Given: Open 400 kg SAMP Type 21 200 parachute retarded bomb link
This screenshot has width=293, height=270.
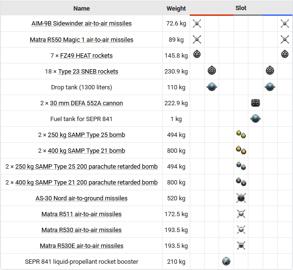Looking at the screenshot, I should tap(86, 183).
